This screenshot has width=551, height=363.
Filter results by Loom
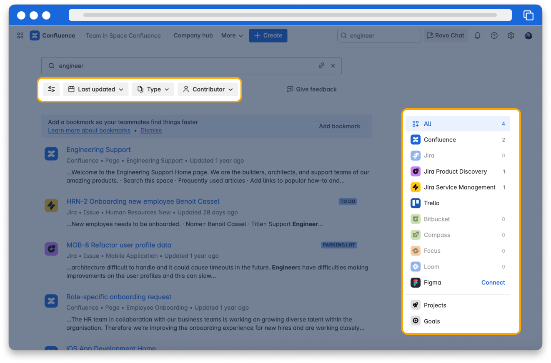click(x=458, y=266)
